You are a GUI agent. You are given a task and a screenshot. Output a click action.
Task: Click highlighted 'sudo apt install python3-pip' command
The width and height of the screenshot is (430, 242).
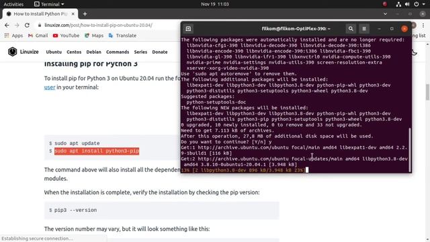coord(97,151)
